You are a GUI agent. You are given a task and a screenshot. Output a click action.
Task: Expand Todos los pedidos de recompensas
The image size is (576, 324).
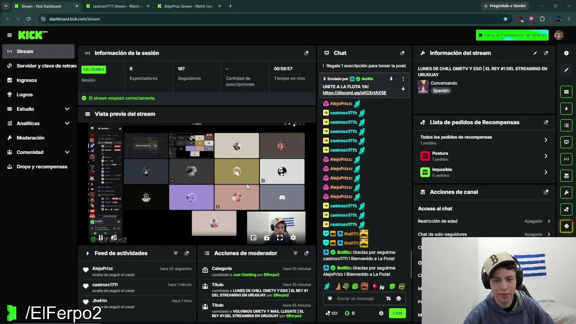484,139
